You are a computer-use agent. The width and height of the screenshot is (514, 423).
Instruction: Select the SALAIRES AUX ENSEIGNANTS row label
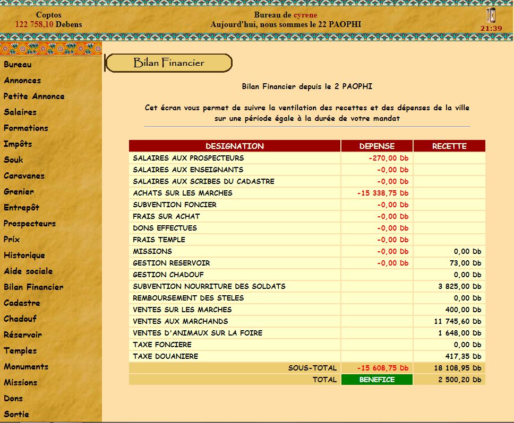[x=188, y=170]
